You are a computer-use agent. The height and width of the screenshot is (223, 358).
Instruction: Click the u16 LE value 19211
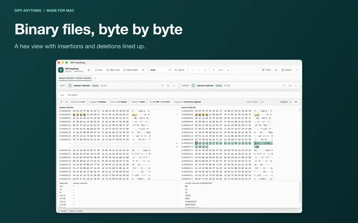(x=188, y=195)
